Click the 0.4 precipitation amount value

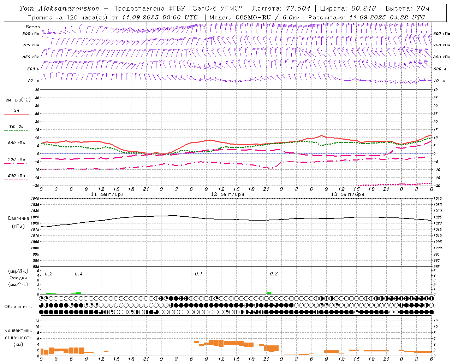tap(78, 274)
